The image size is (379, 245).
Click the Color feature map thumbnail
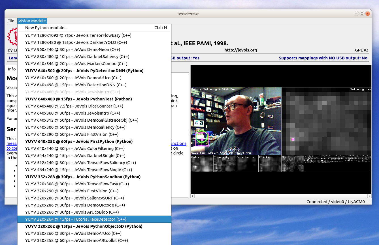point(202,164)
